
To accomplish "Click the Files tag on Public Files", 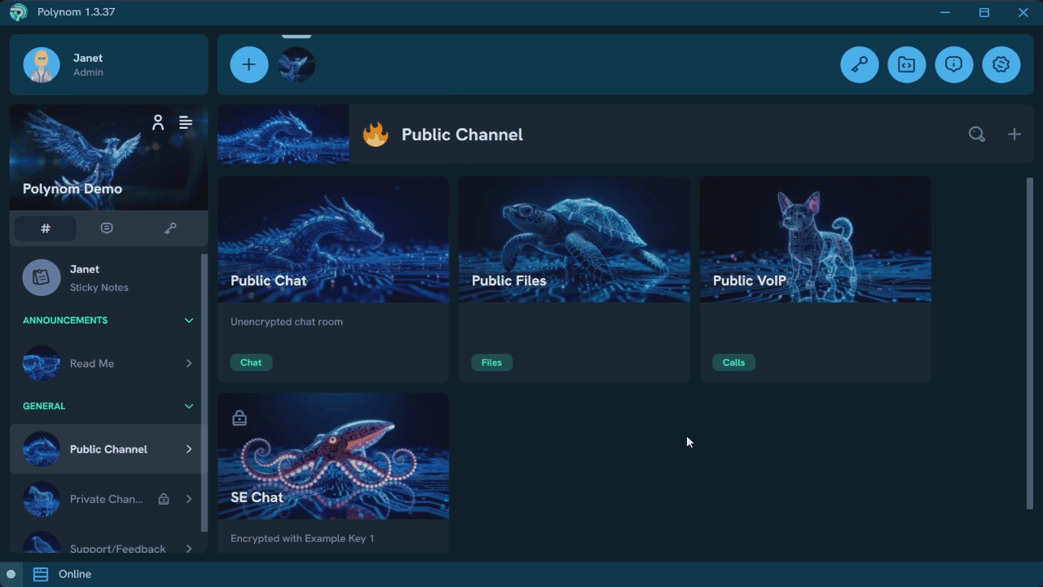I will [x=491, y=363].
